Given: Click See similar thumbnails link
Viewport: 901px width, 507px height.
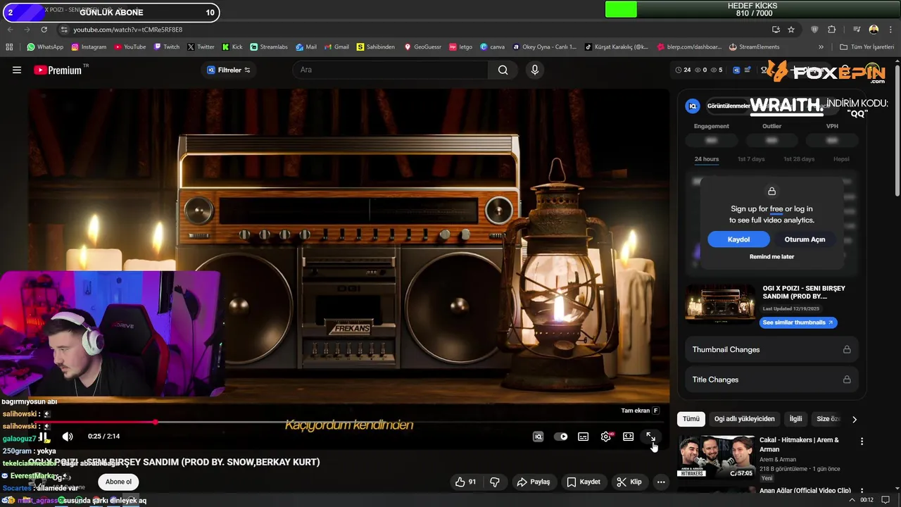Looking at the screenshot, I should pyautogui.click(x=798, y=323).
